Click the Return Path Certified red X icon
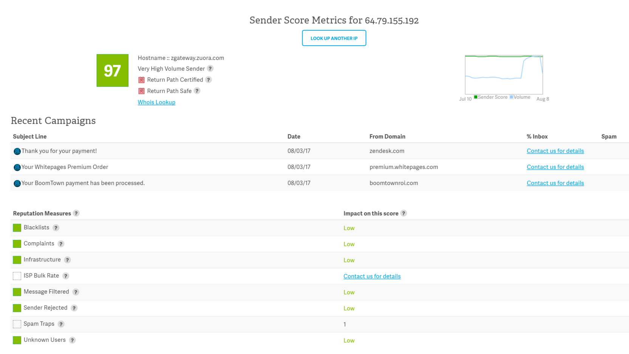This screenshot has width=629, height=354. click(x=141, y=80)
